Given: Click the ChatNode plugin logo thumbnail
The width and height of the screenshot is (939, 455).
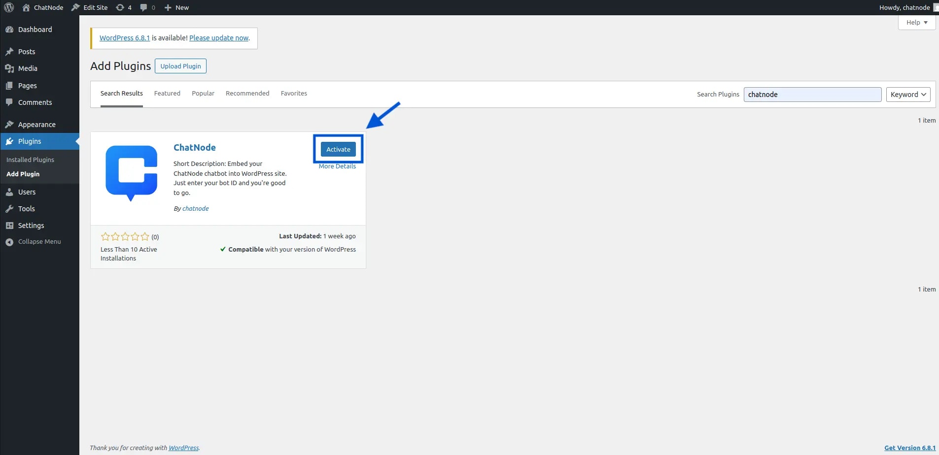Looking at the screenshot, I should click(131, 173).
